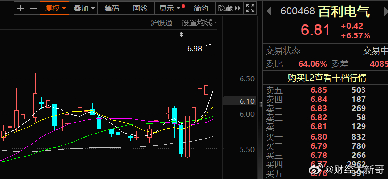Click 隐藏 to hide side panel
Image resolution: width=388 pixels, height=179 pixels.
(x=230, y=9)
